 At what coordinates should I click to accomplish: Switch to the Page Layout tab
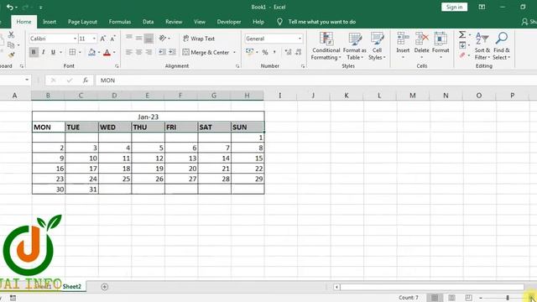(x=82, y=22)
